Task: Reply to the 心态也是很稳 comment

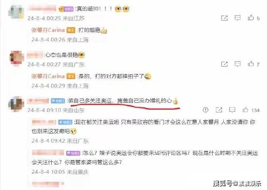Action: click(238, 64)
